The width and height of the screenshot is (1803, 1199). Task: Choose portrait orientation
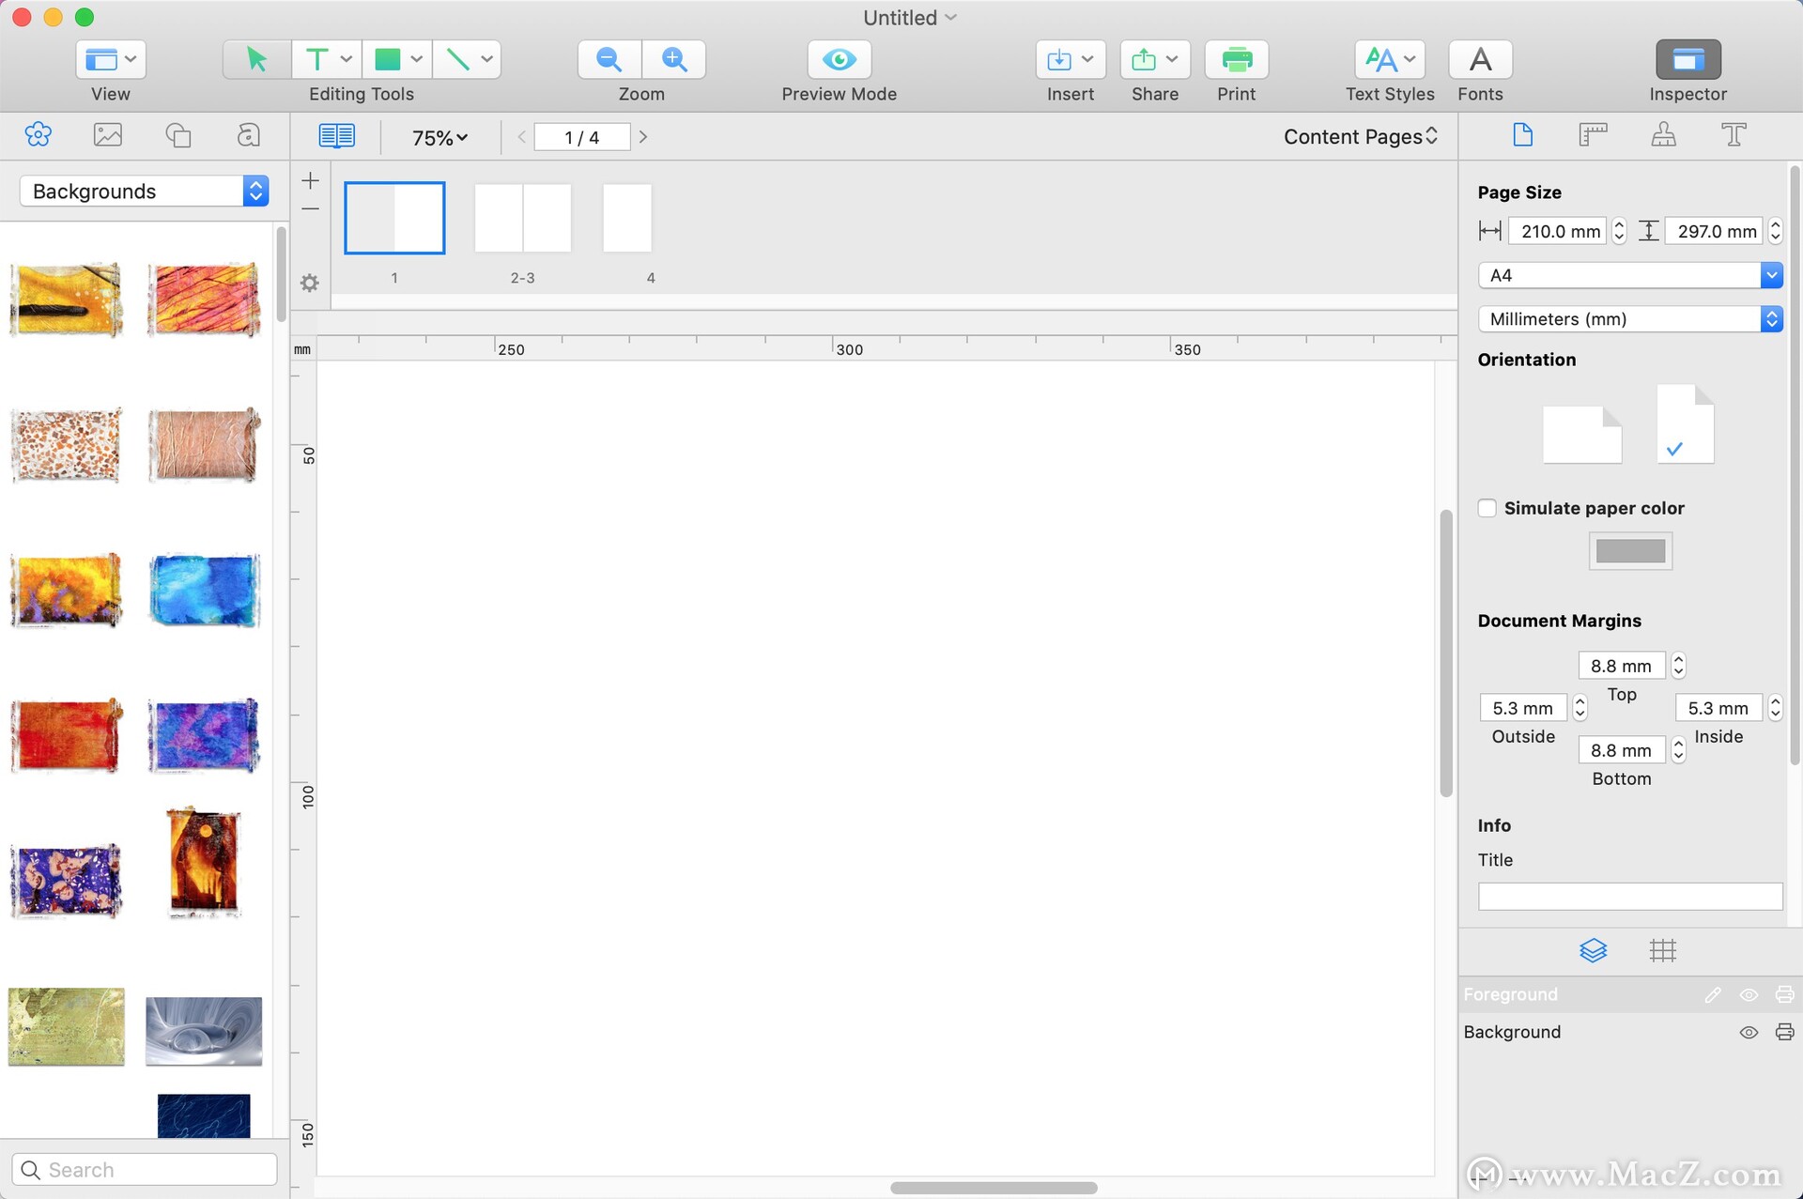tap(1685, 423)
